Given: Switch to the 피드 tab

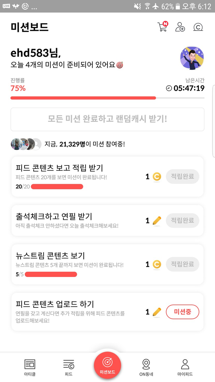Looking at the screenshot, I should coord(69,367).
